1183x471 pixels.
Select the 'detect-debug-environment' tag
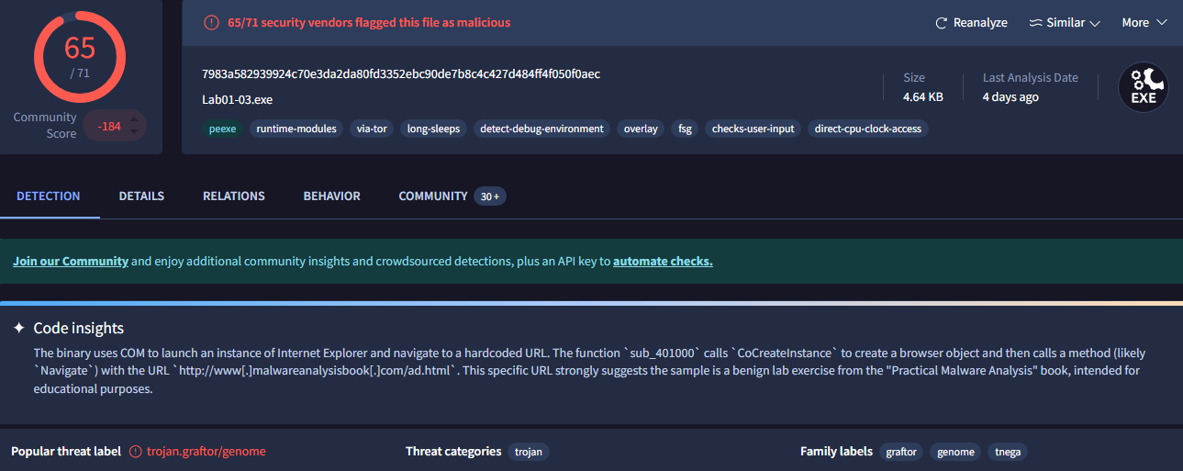[541, 129]
